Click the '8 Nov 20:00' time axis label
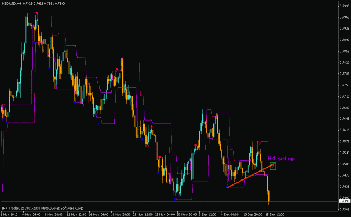The image size is (351, 217). (53, 215)
